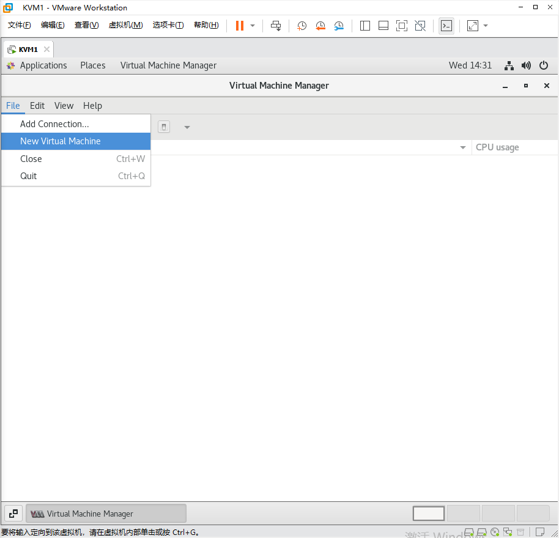Viewport: 559px width, 538px height.
Task: Toggle the VMware library sidebar
Action: (365, 26)
